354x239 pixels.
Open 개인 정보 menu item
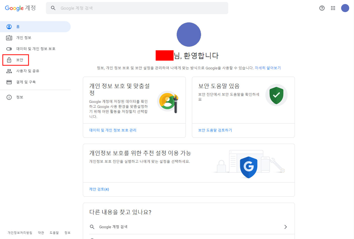tap(35, 38)
